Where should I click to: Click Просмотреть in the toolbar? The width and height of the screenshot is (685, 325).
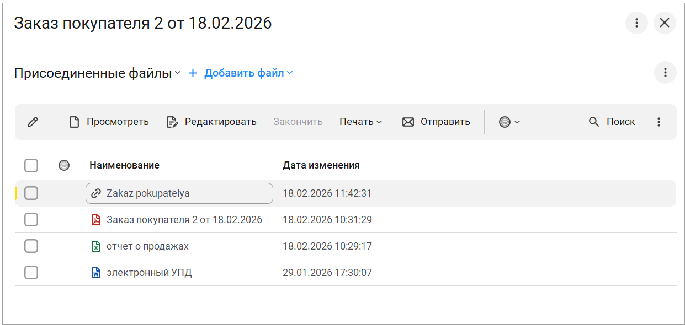[109, 122]
